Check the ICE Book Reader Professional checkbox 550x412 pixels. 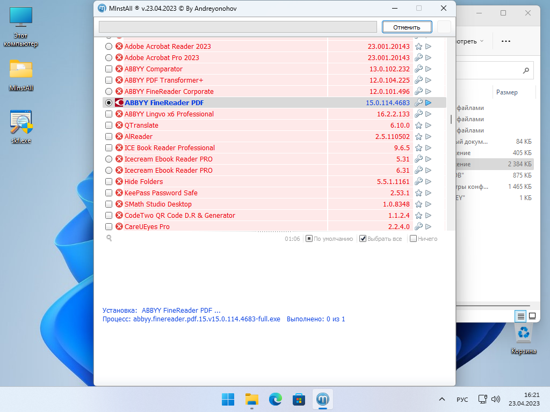click(108, 148)
